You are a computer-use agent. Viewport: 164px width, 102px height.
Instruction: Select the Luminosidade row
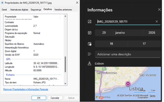pyautogui.click(x=33, y=26)
